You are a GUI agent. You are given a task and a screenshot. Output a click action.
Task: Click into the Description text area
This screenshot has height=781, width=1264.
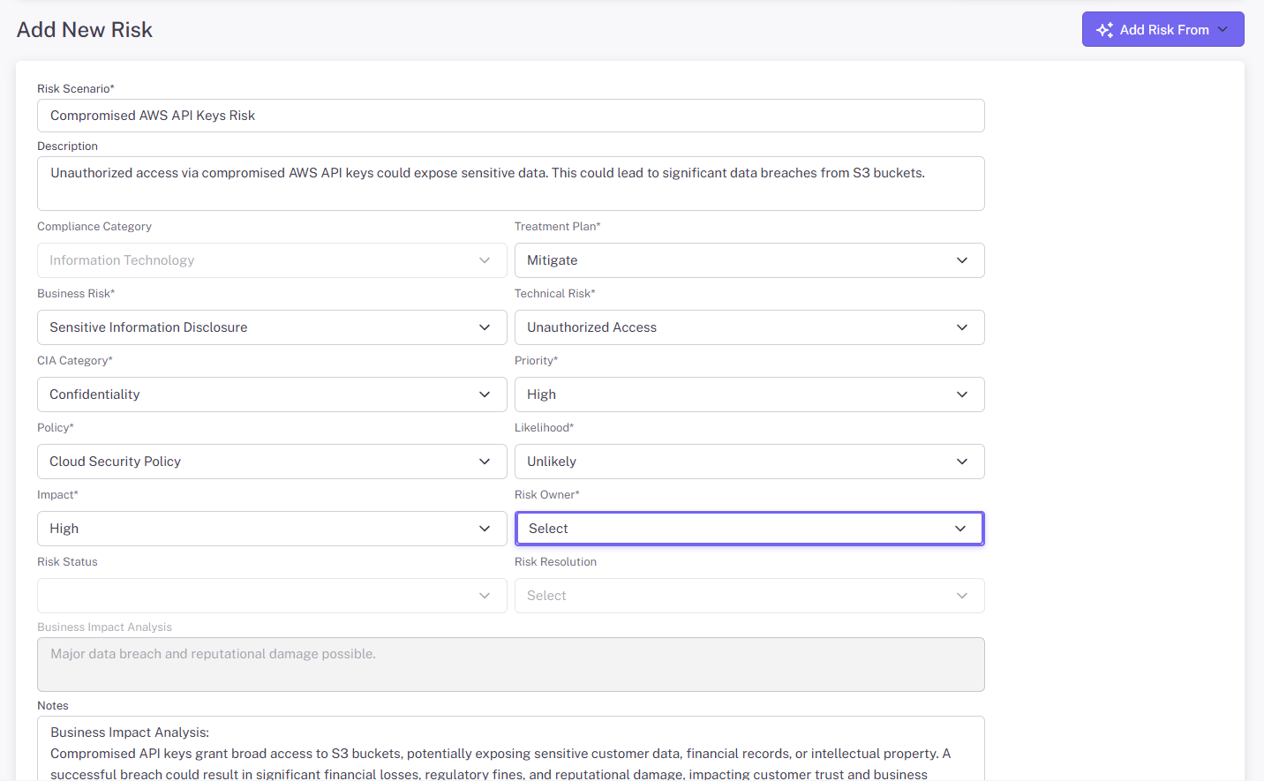(510, 184)
